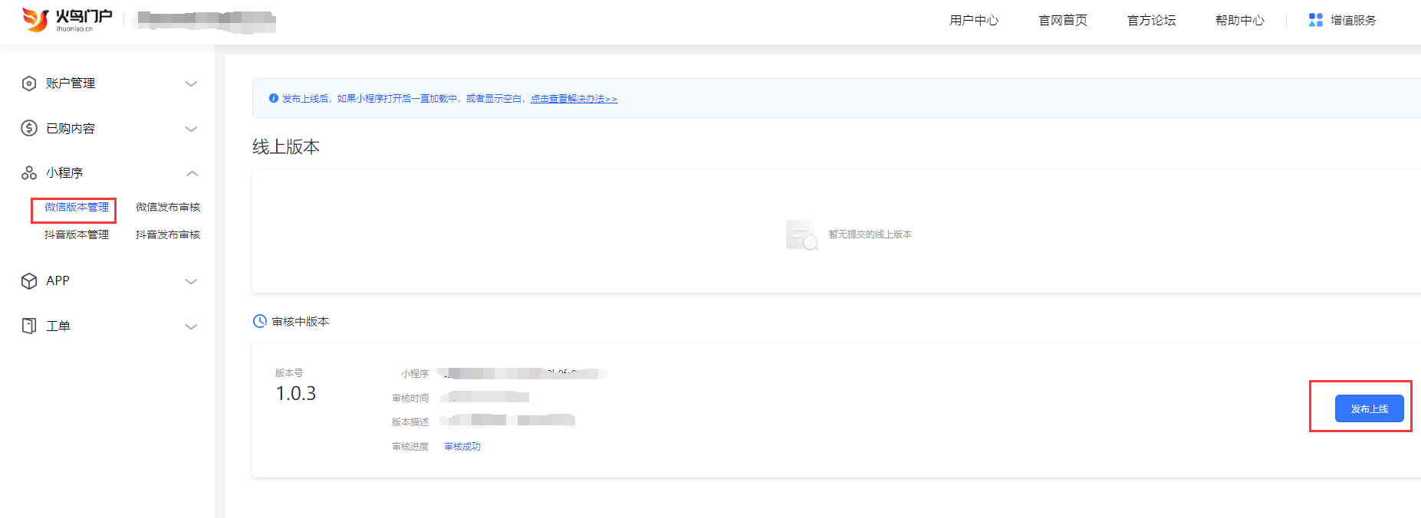
Task: Click the clock icon beside 审核中版本
Action: [260, 321]
